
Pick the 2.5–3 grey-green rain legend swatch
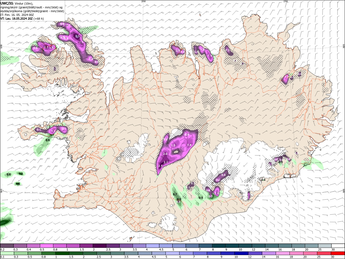(103, 253)
